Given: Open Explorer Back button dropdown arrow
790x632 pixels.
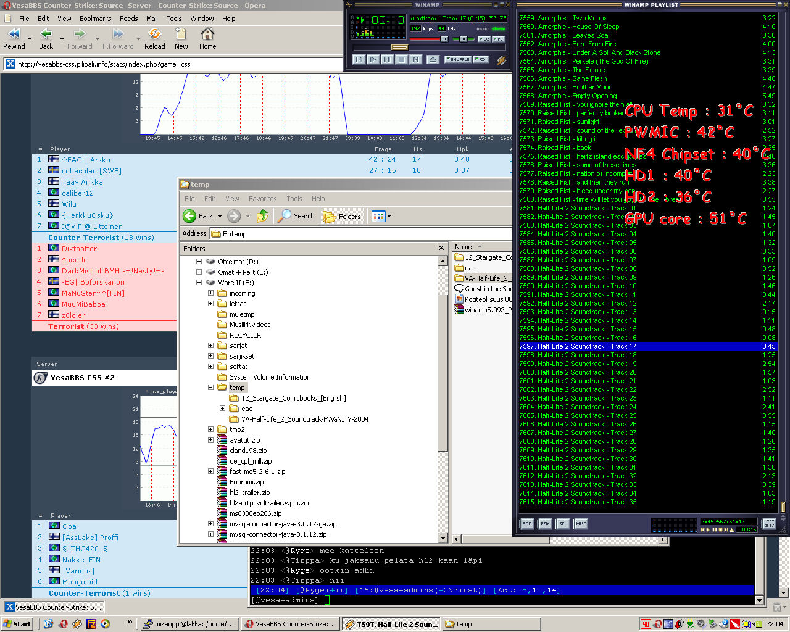Looking at the screenshot, I should (x=220, y=217).
